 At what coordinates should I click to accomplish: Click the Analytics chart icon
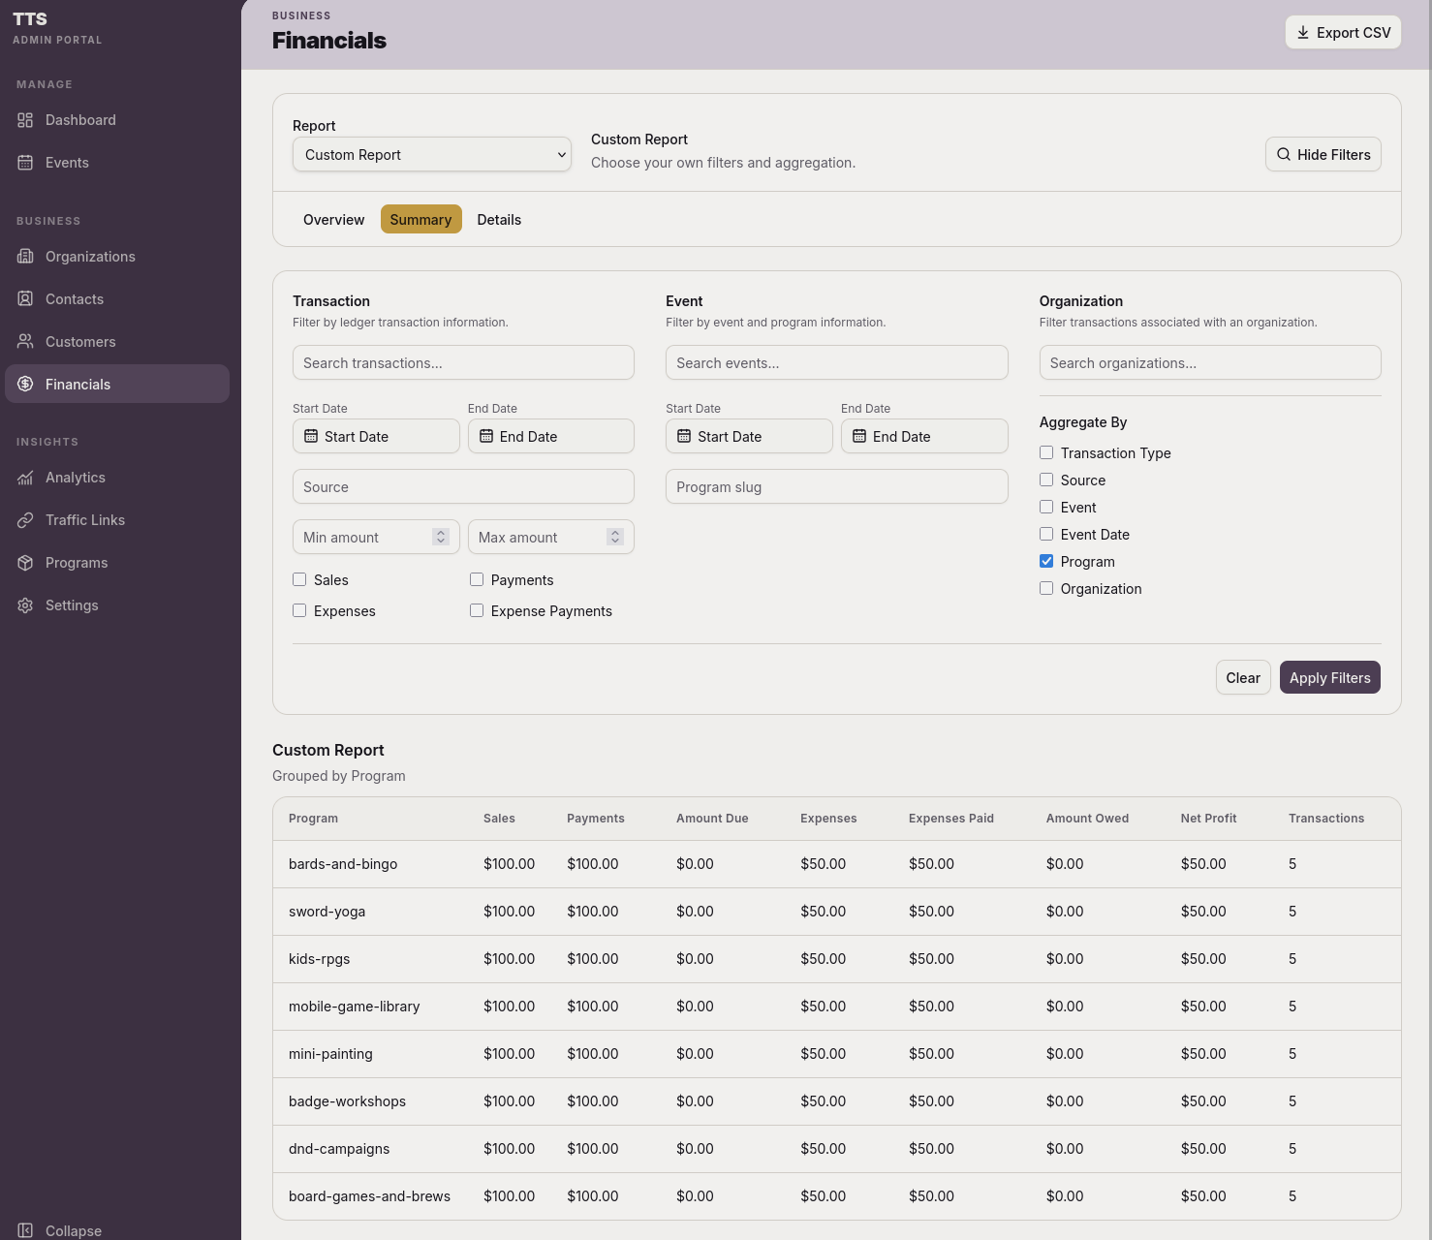click(x=25, y=478)
